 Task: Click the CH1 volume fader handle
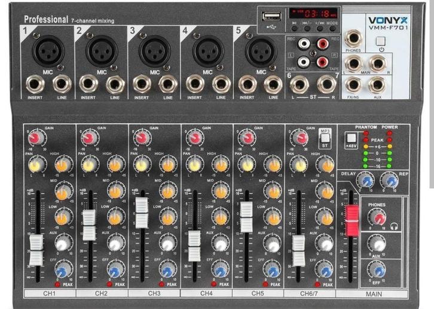37,250
